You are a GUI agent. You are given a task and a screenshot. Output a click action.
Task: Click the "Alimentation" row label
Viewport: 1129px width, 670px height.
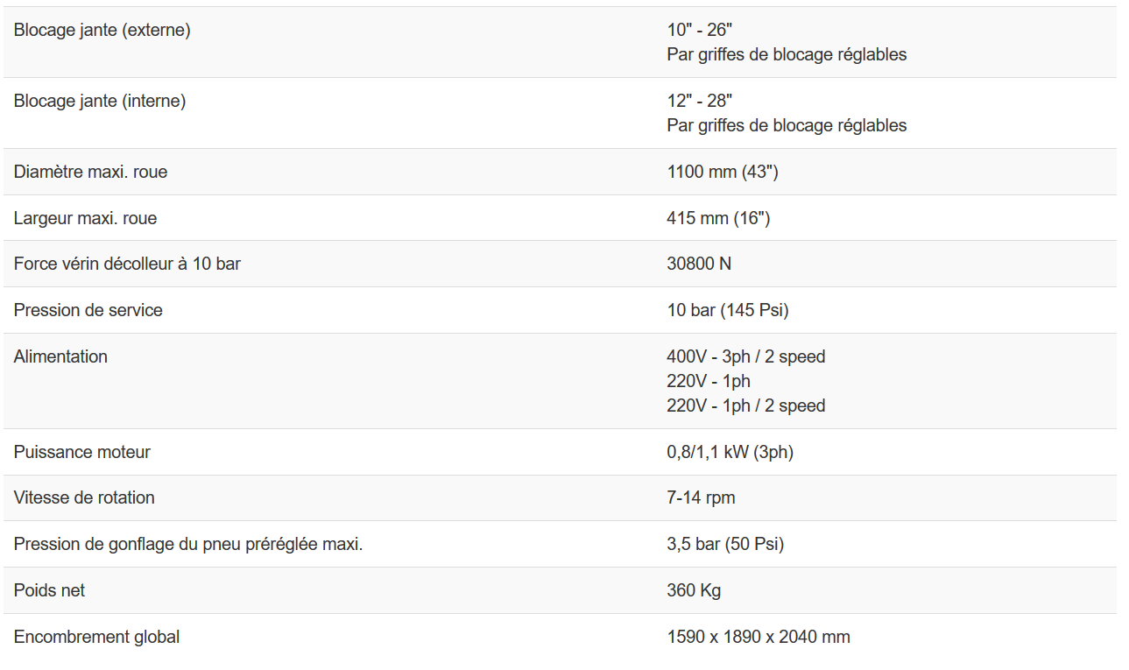click(60, 357)
